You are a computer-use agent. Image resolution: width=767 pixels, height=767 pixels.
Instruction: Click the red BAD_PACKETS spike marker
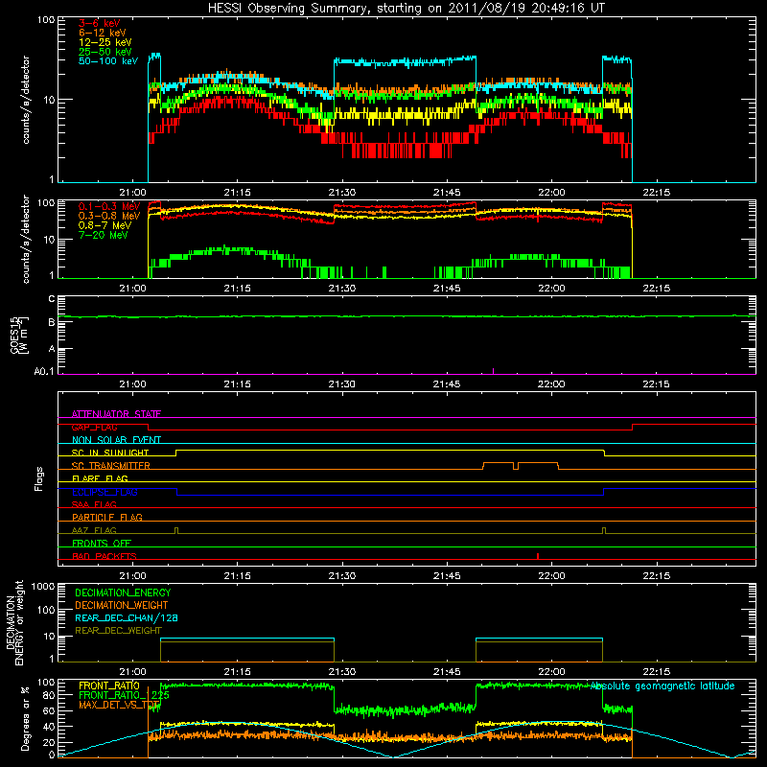538,556
